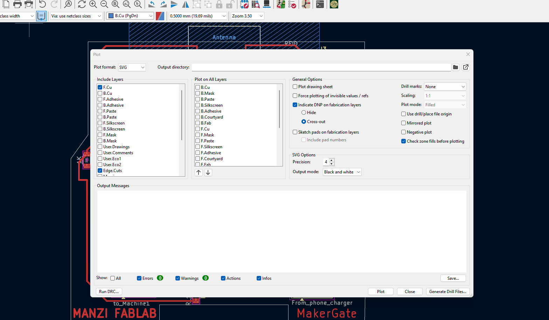The image size is (549, 320).
Task: Lock the selected items
Action: click(219, 4)
